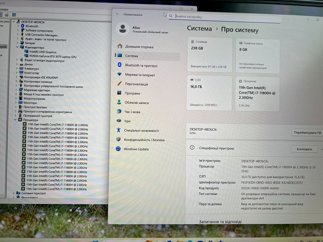
Task: Collapse DESKTOP-4BO6CI6 root in Device Manager
Action: pyautogui.click(x=14, y=21)
